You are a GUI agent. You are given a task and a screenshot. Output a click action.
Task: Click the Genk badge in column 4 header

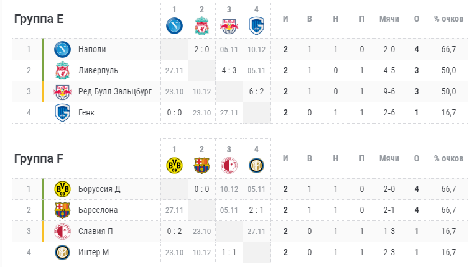(256, 26)
